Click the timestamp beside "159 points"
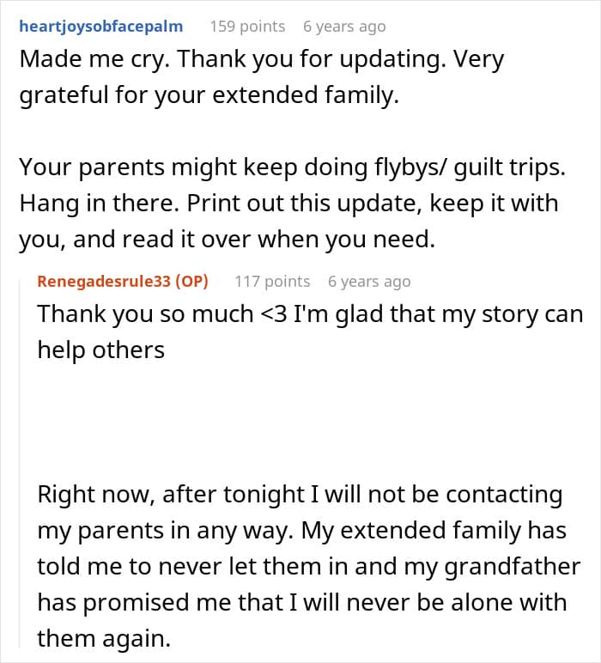601x663 pixels. click(344, 27)
